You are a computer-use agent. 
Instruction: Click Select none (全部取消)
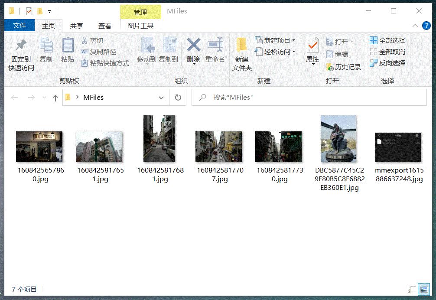[387, 52]
